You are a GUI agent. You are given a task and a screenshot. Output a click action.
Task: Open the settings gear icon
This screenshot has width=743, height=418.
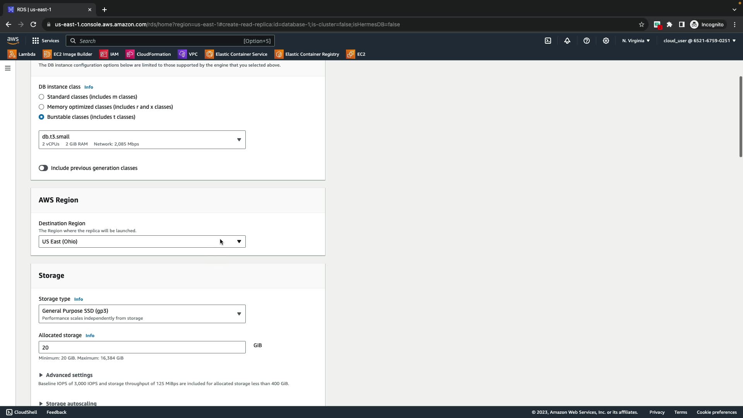[606, 41]
